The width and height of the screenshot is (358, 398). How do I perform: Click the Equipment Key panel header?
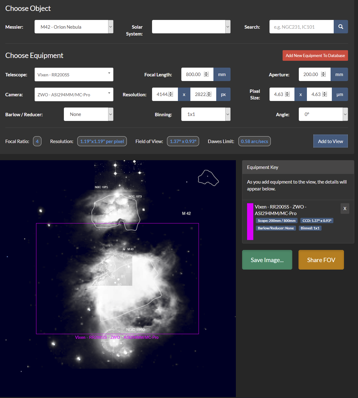(298, 167)
